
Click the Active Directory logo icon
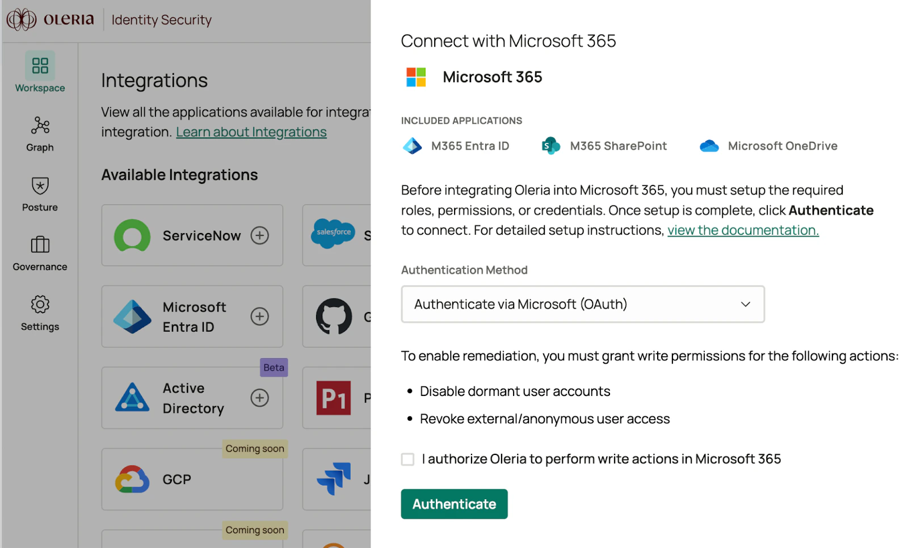(132, 398)
